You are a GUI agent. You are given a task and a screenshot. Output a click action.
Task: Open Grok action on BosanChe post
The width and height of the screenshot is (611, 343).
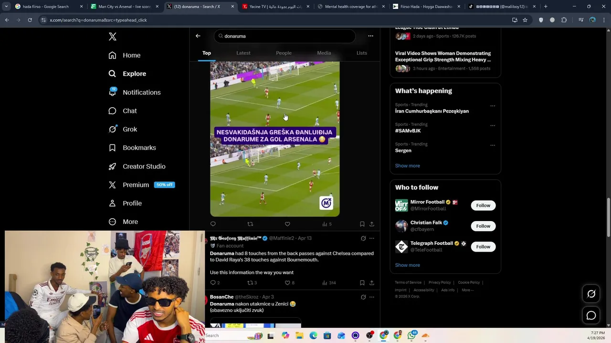(363, 297)
